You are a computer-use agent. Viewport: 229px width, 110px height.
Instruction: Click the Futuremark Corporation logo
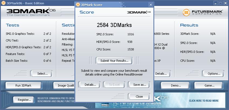click(x=203, y=12)
